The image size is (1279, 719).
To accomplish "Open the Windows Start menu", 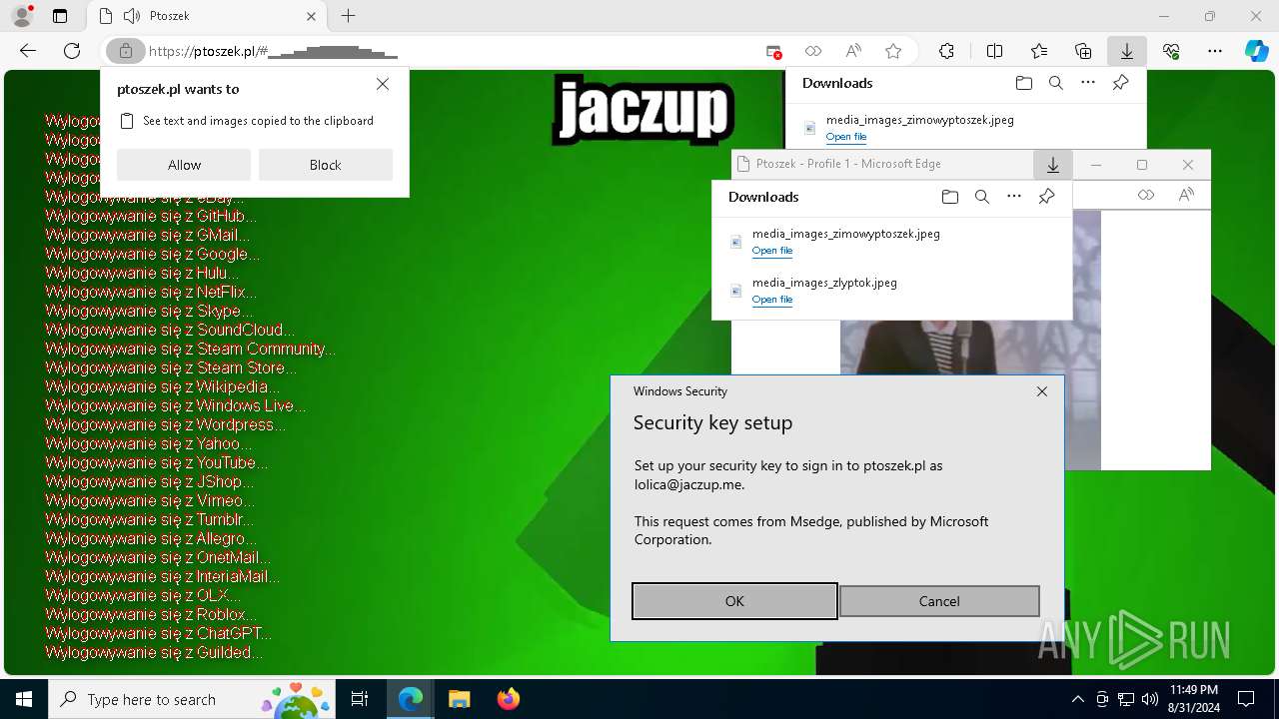I will pyautogui.click(x=24, y=699).
